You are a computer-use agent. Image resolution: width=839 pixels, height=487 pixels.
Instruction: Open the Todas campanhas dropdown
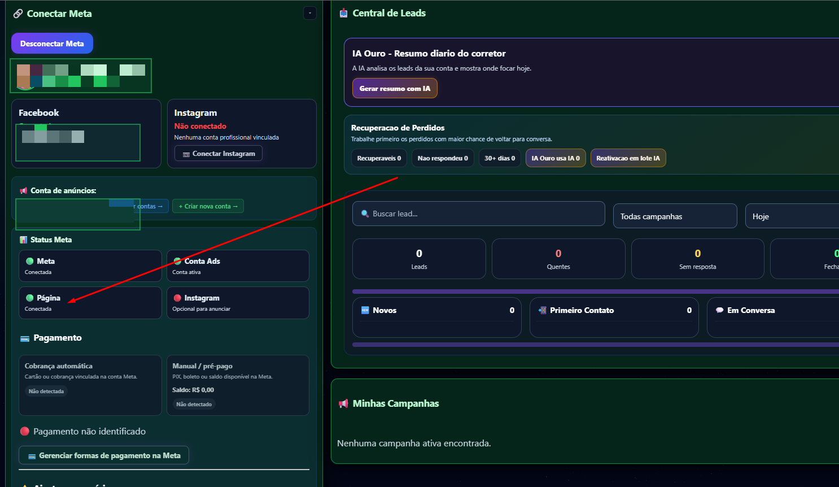pos(675,216)
